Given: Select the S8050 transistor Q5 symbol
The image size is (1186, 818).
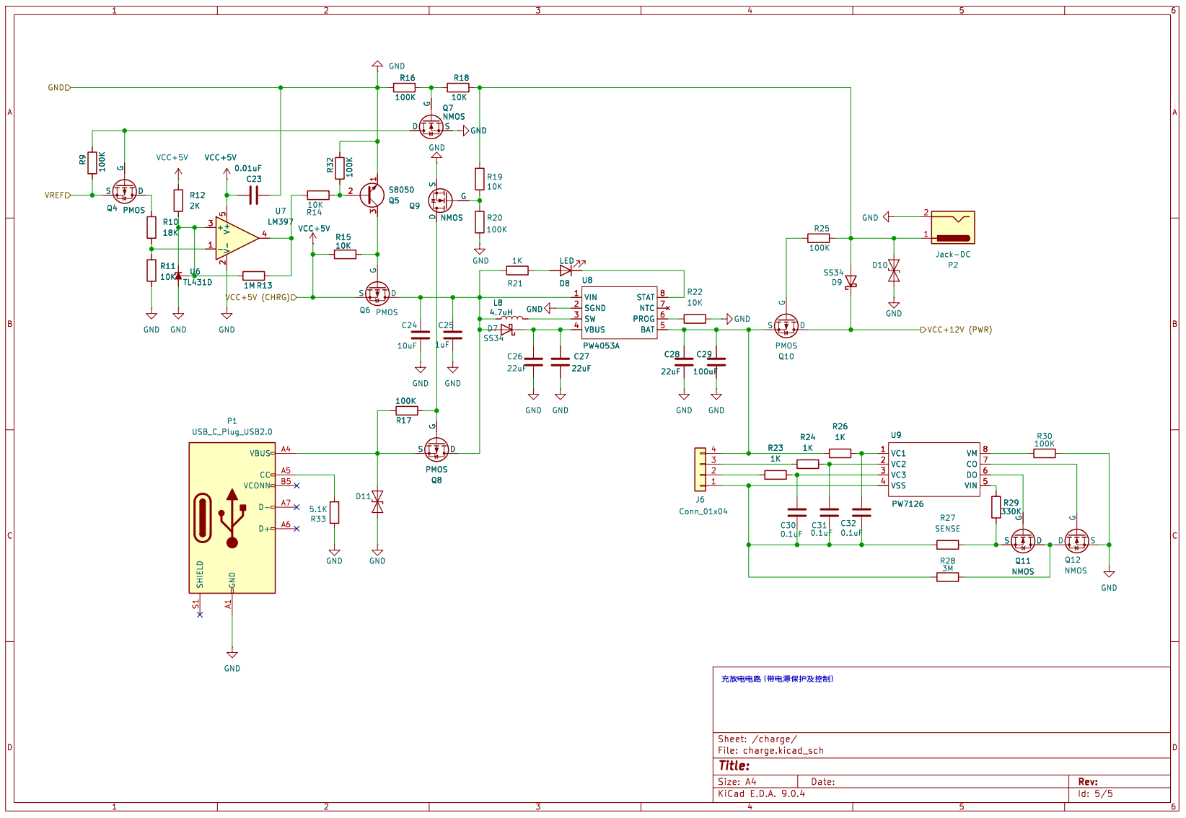Looking at the screenshot, I should pyautogui.click(x=372, y=194).
